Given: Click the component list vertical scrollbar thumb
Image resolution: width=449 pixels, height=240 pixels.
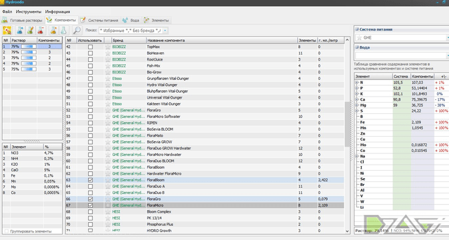Looking at the screenshot, I should pos(347,124).
